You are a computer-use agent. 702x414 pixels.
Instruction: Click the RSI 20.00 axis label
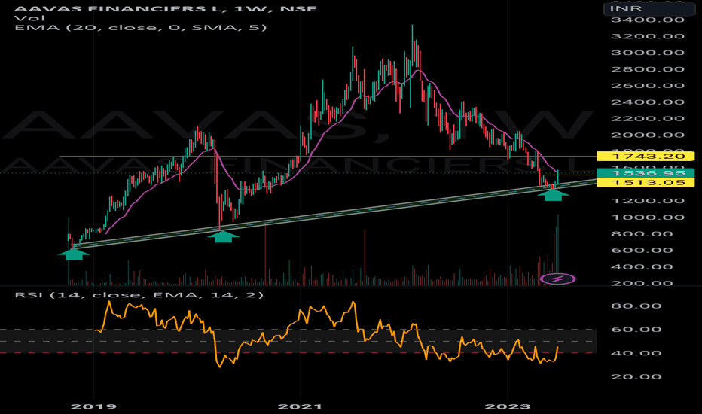click(636, 377)
